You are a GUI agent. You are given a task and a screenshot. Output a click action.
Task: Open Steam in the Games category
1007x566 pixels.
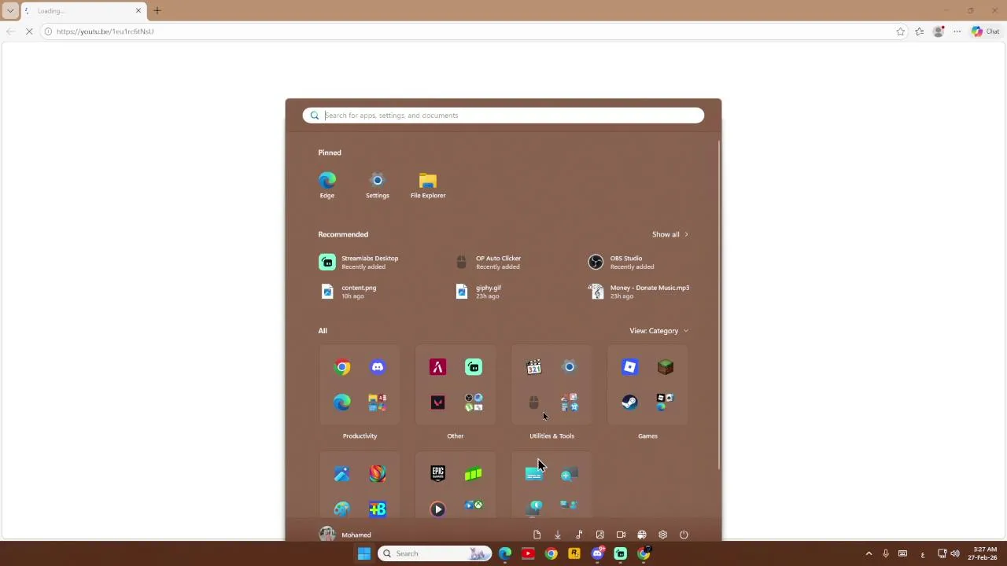point(629,402)
